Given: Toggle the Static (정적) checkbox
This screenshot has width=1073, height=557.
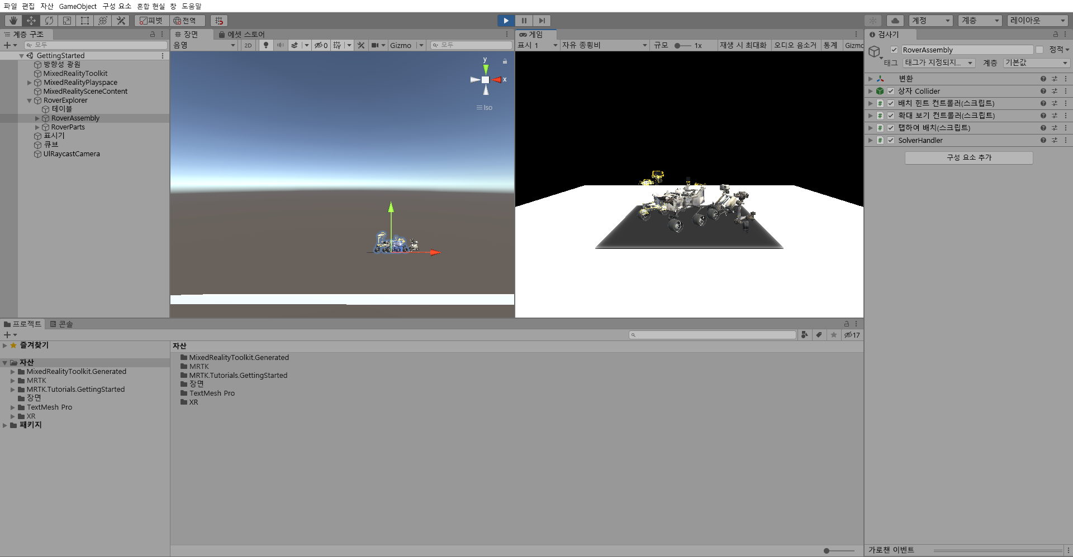Looking at the screenshot, I should point(1039,50).
